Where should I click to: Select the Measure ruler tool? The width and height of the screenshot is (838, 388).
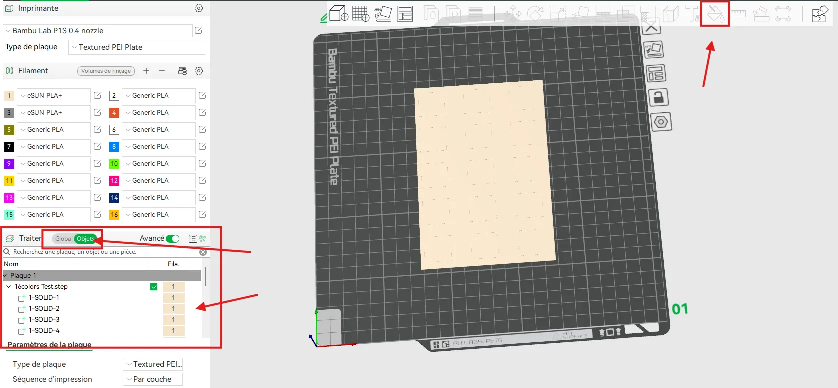tap(738, 14)
